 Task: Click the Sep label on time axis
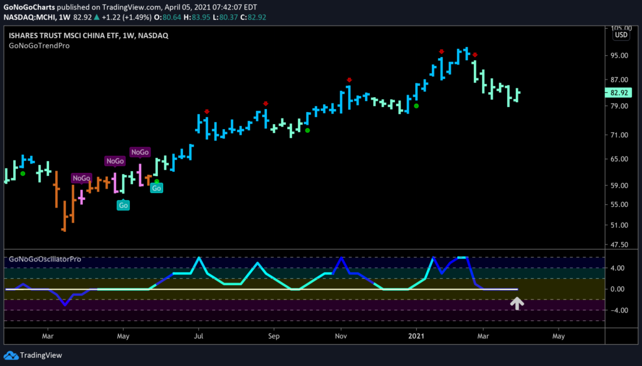point(273,336)
